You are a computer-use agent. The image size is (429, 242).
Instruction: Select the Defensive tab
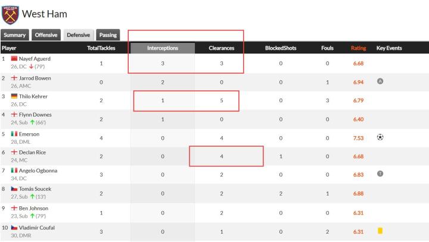point(78,35)
